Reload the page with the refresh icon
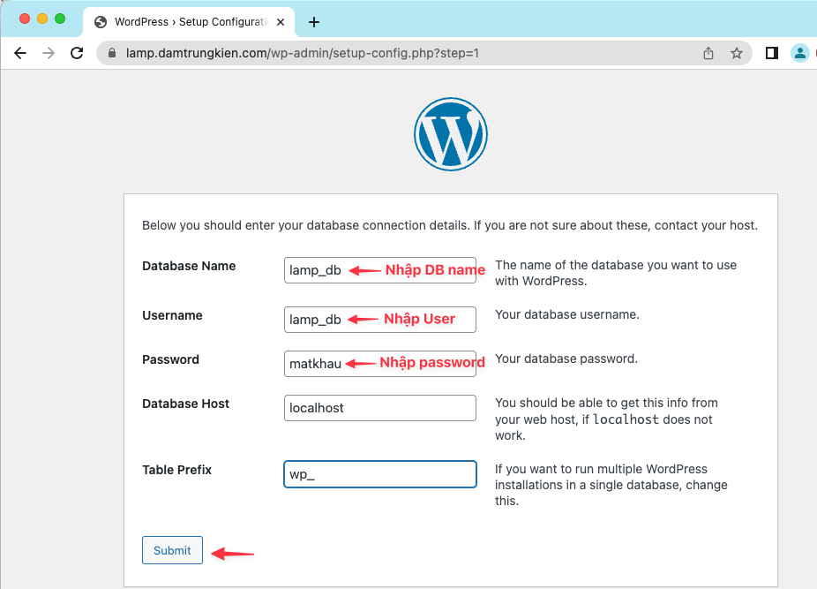 pyautogui.click(x=77, y=53)
